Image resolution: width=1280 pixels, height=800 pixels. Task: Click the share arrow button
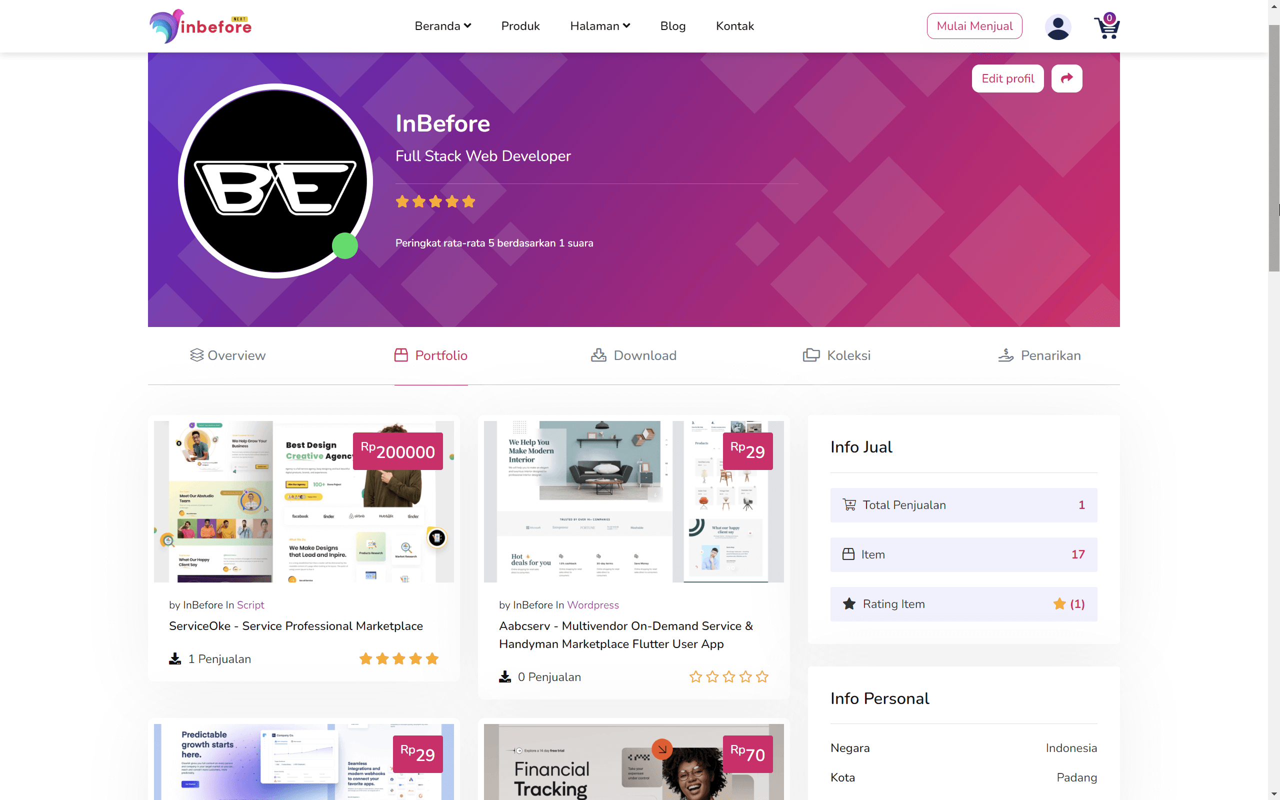click(1066, 78)
